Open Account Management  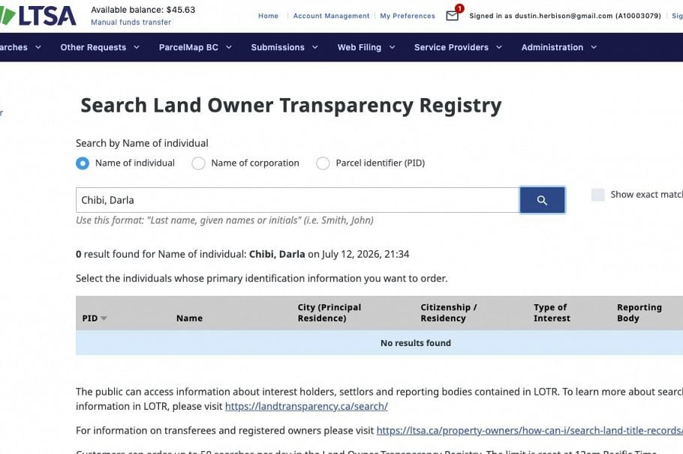click(x=331, y=16)
